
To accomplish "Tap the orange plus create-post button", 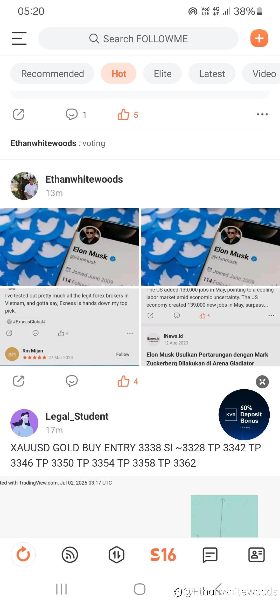I will pyautogui.click(x=259, y=38).
